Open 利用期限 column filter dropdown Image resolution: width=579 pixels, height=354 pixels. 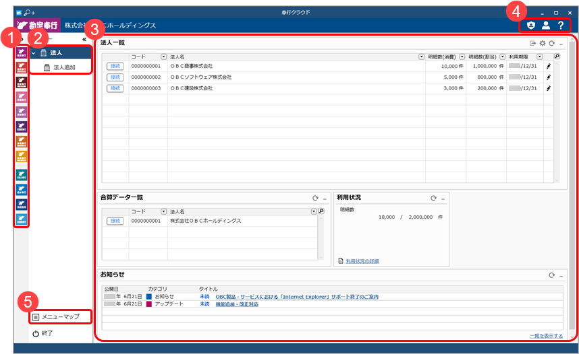point(540,57)
